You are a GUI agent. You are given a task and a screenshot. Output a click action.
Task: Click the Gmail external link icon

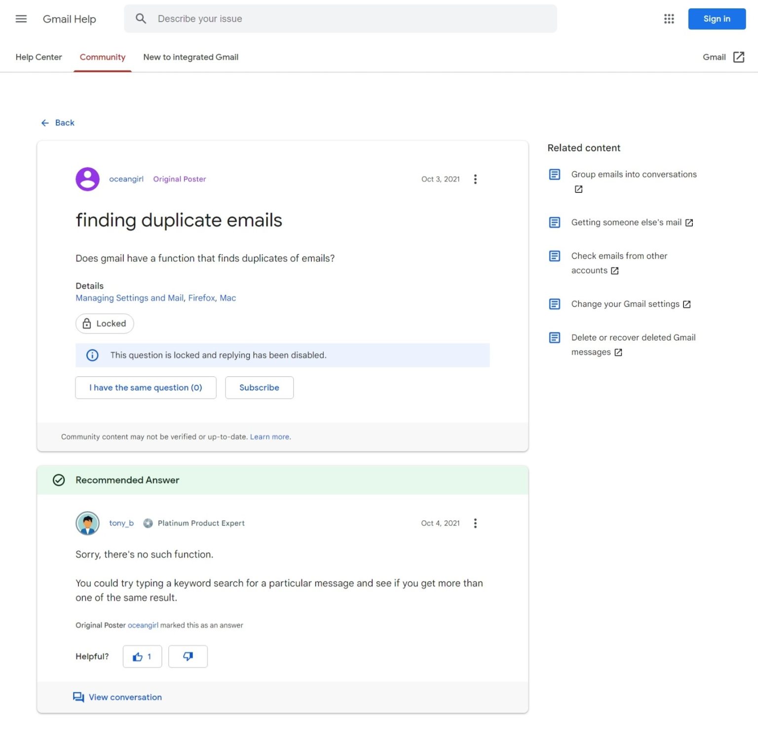coord(739,57)
